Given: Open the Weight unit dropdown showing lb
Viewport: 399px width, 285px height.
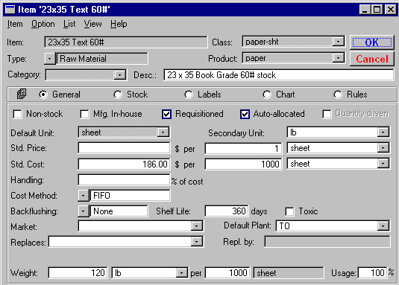Looking at the screenshot, I should pyautogui.click(x=181, y=273).
